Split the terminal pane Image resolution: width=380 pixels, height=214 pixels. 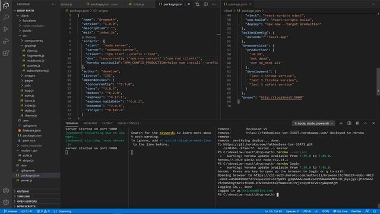(x=349, y=123)
